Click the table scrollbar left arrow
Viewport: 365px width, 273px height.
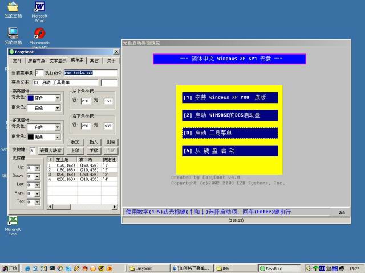tap(50, 206)
